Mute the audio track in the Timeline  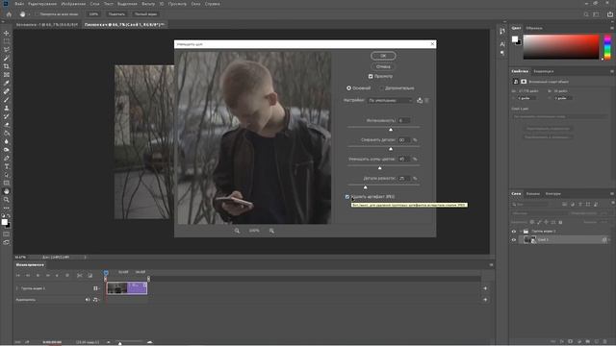tap(88, 300)
